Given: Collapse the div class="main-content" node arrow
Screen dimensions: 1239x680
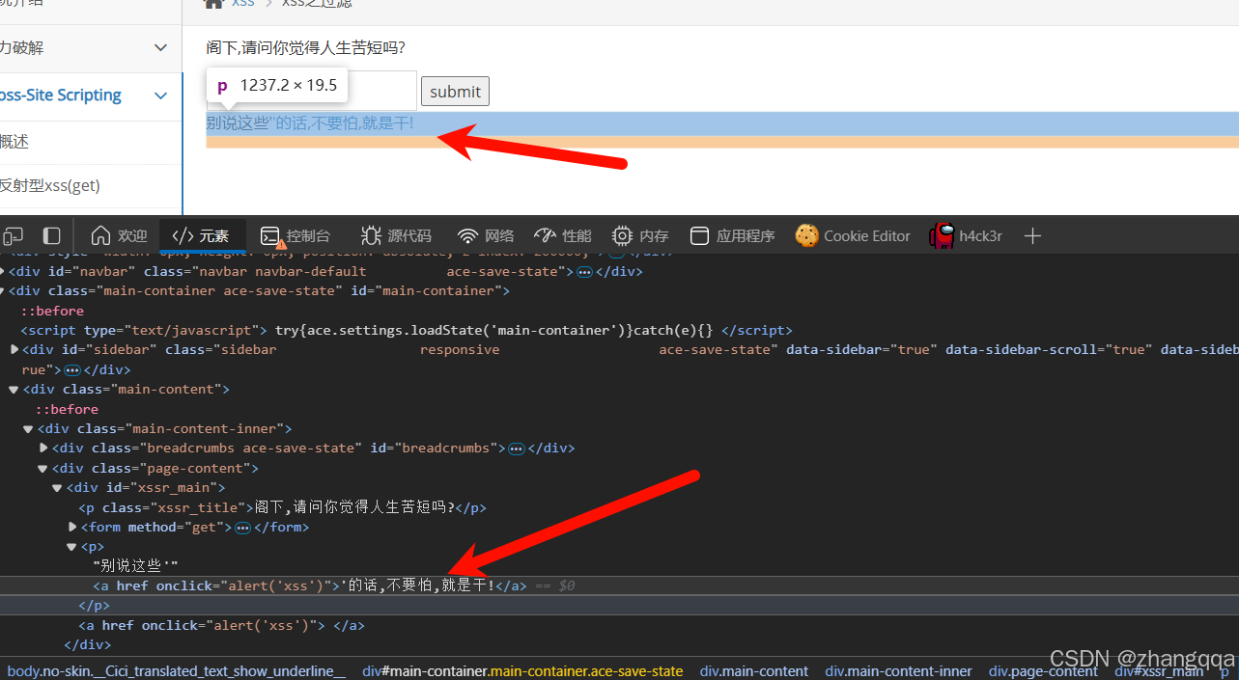Looking at the screenshot, I should pyautogui.click(x=14, y=390).
